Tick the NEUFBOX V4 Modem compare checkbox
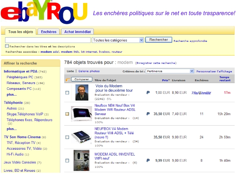This screenshot has width=239, height=179. 67,137
